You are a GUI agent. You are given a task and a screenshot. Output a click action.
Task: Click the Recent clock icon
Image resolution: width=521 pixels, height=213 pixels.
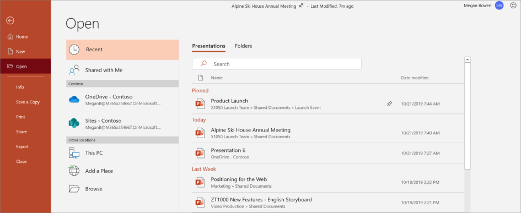tap(74, 50)
